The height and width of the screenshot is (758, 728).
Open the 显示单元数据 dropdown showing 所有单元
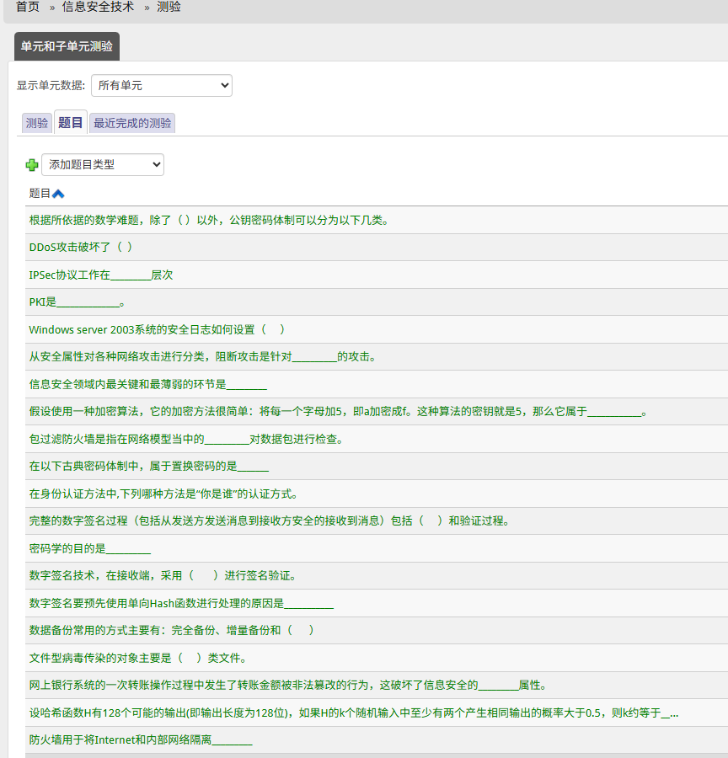tap(161, 86)
